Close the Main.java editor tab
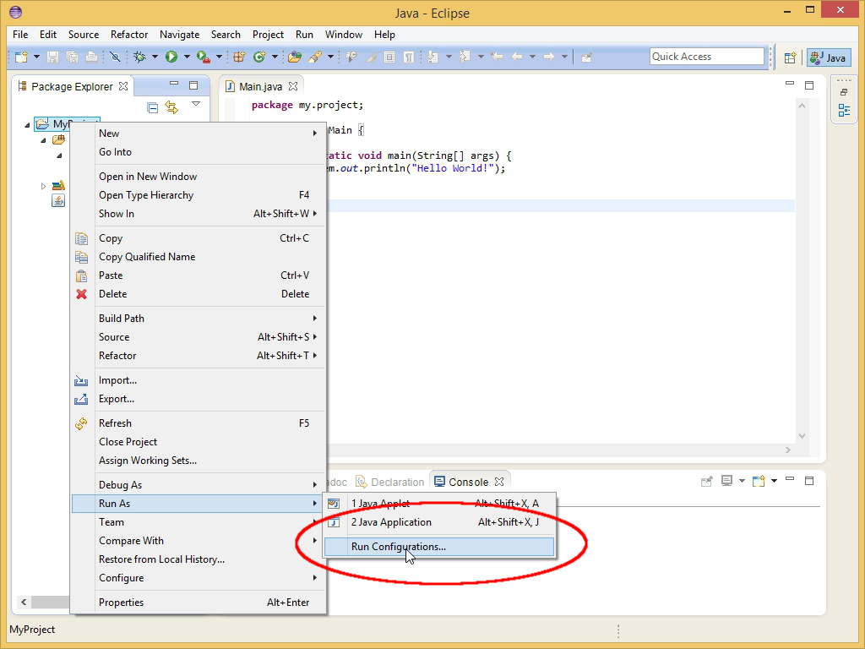The width and height of the screenshot is (865, 649). (x=293, y=86)
